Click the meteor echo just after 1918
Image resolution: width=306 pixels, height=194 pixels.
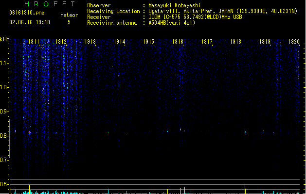(245, 132)
